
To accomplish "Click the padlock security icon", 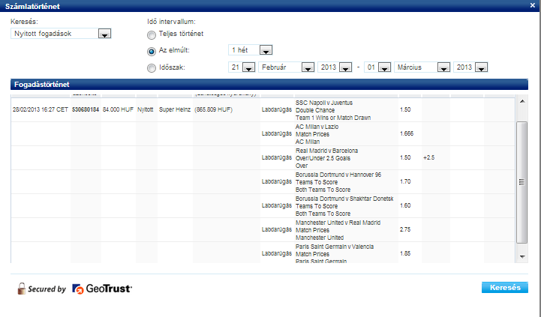I will coord(22,289).
